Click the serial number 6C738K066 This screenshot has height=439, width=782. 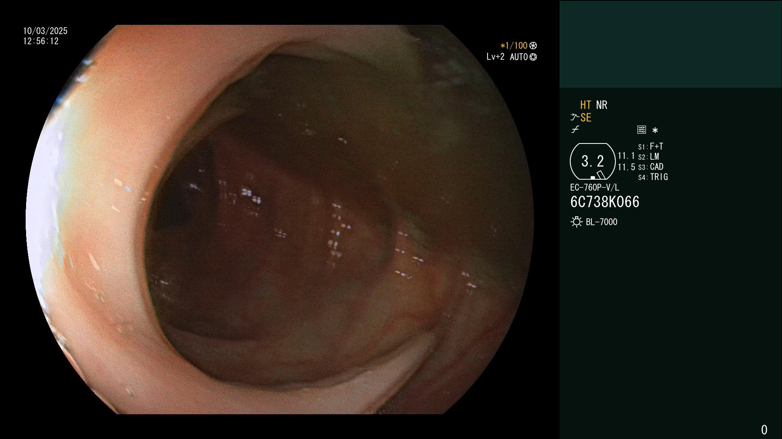click(x=605, y=202)
